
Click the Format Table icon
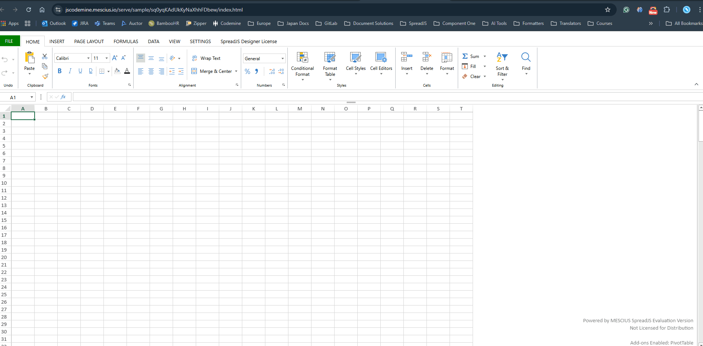click(x=330, y=57)
